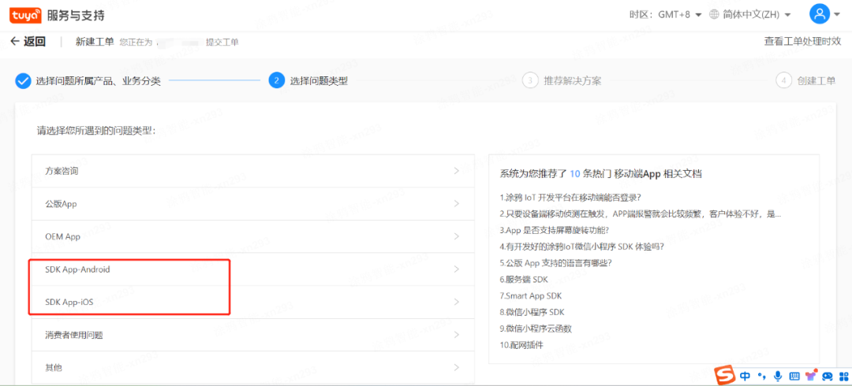Open the 微信小程序云函数 document

pyautogui.click(x=536, y=328)
